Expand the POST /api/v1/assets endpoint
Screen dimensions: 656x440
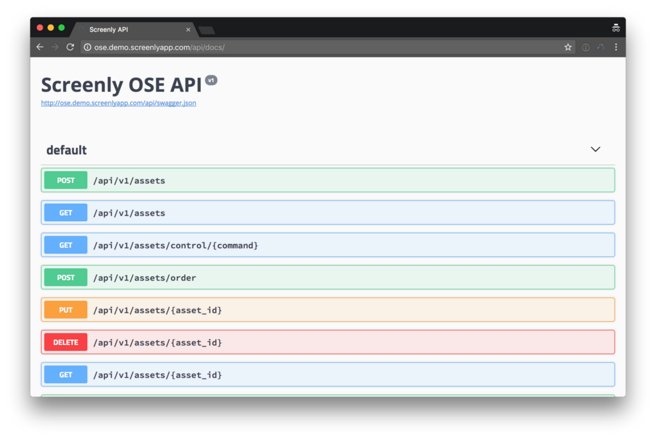tap(328, 180)
